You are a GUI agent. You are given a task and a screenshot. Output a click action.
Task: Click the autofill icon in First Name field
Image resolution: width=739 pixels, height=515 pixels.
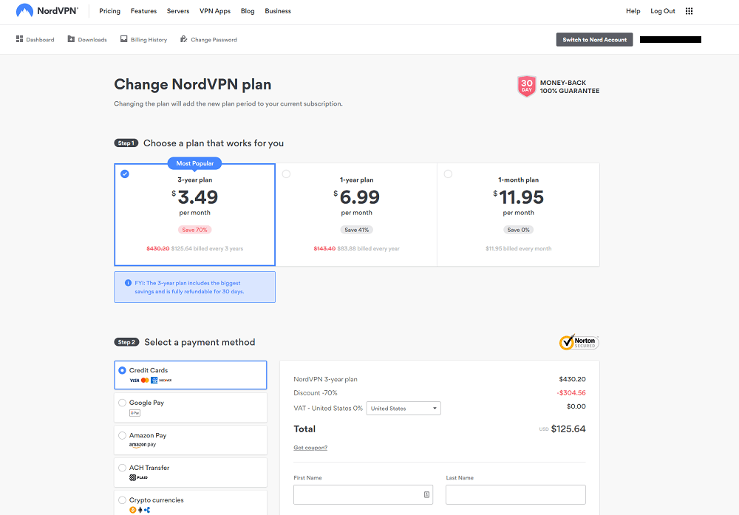click(426, 495)
